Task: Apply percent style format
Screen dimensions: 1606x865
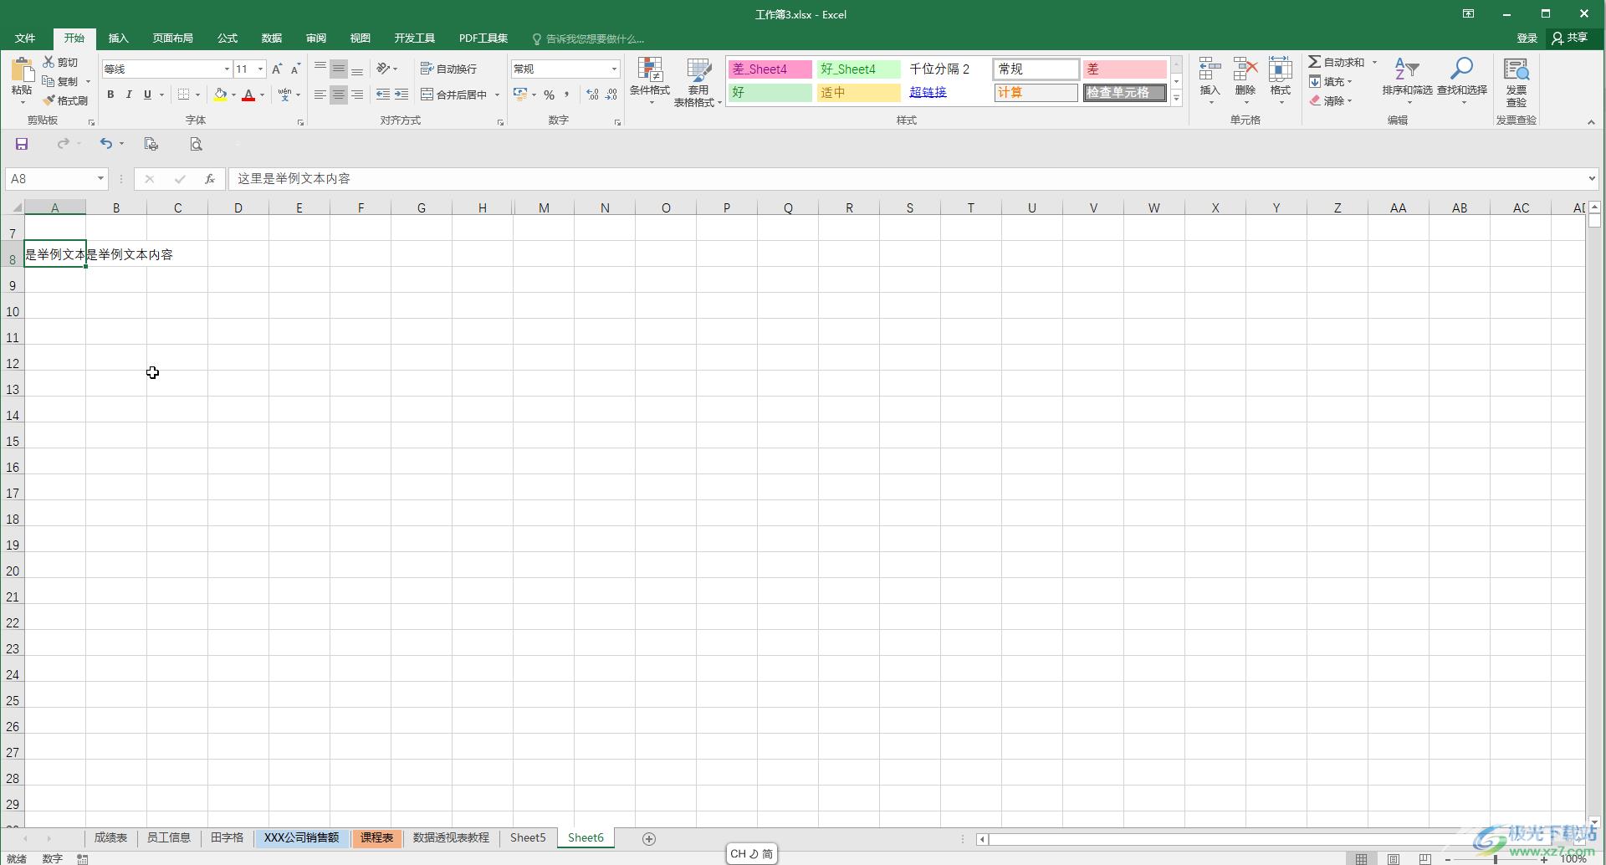Action: point(549,95)
